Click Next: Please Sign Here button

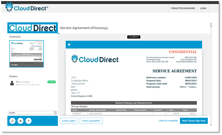[194, 121]
